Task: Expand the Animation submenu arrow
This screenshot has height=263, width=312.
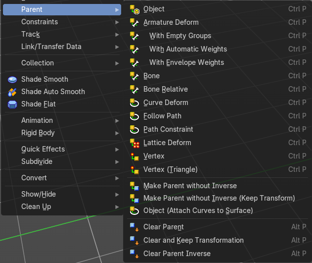Action: coord(117,121)
